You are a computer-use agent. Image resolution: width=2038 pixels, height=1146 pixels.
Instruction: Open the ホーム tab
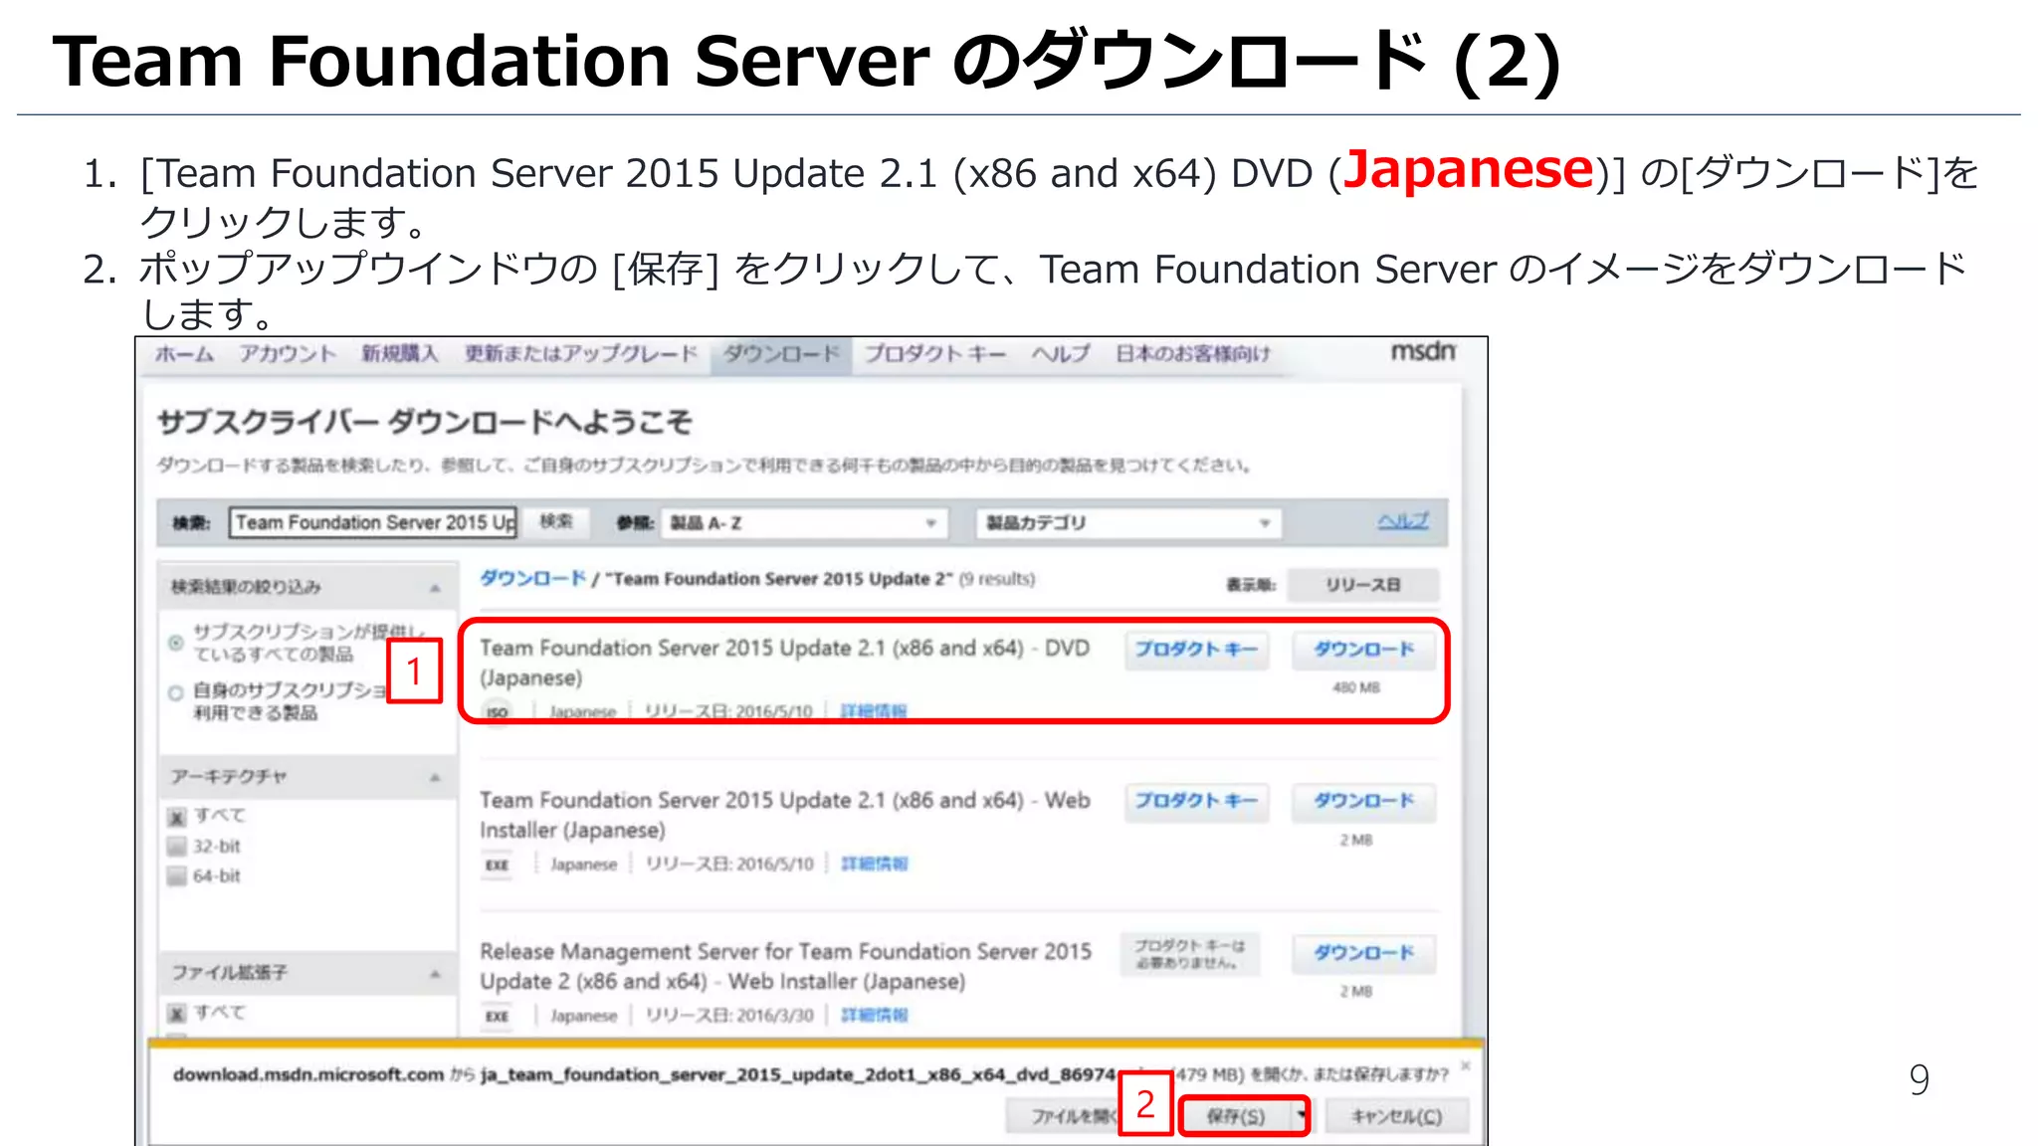point(184,354)
